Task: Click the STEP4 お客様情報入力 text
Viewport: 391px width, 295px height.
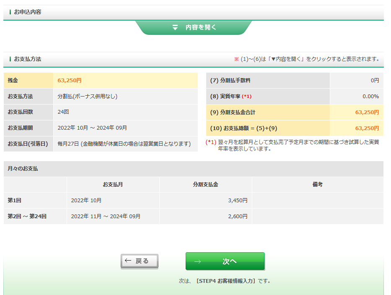Action: point(225,281)
